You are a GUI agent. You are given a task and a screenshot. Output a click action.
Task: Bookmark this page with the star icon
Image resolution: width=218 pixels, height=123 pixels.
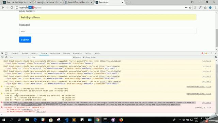[x=190, y=8]
